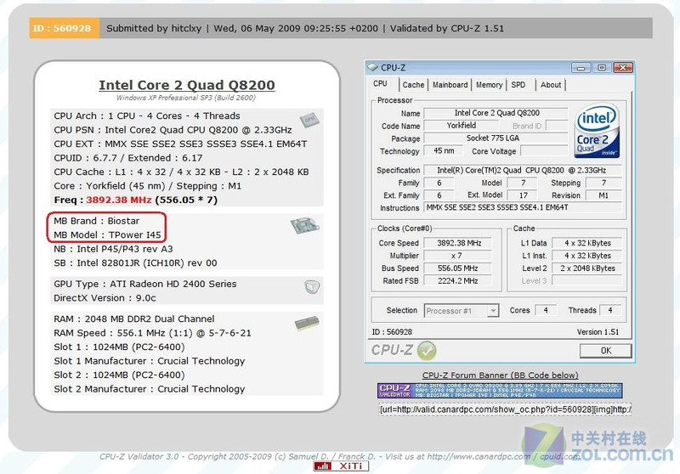Open the Mainboard tab
This screenshot has height=474, width=680.
[450, 85]
